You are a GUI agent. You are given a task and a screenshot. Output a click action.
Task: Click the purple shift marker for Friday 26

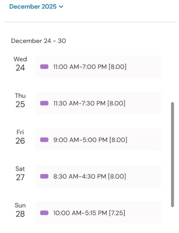click(x=44, y=140)
